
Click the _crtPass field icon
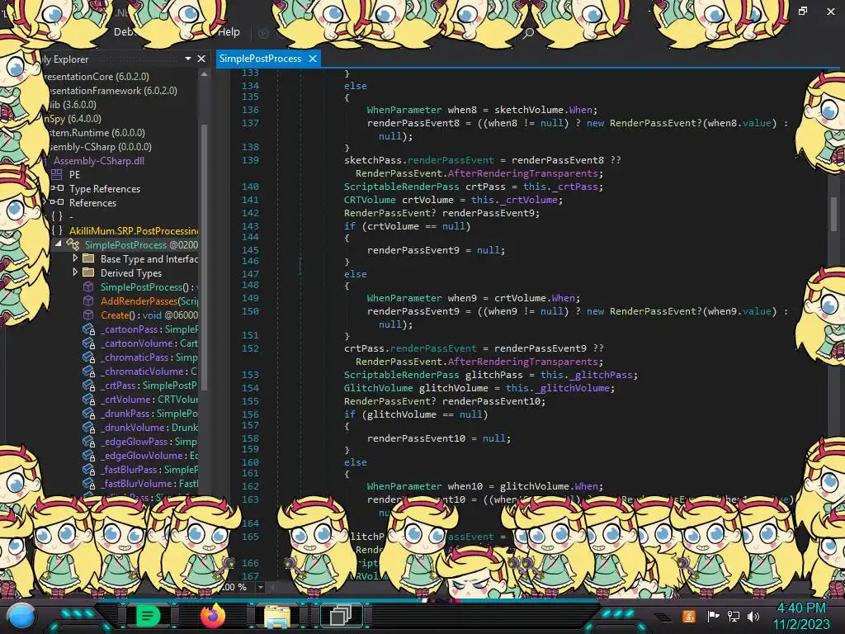point(89,385)
